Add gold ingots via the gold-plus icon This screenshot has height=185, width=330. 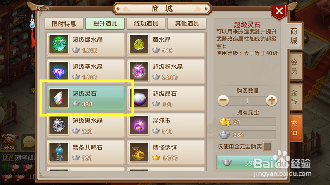[x=224, y=122]
